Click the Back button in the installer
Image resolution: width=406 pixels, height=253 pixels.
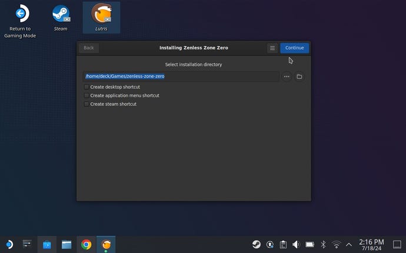click(89, 48)
